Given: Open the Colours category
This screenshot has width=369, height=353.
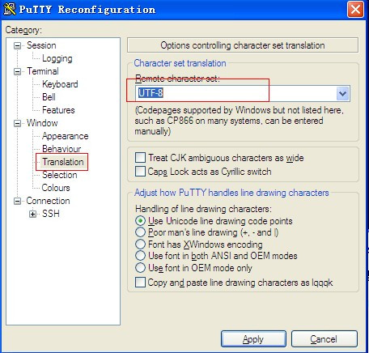Looking at the screenshot, I should (x=56, y=188).
